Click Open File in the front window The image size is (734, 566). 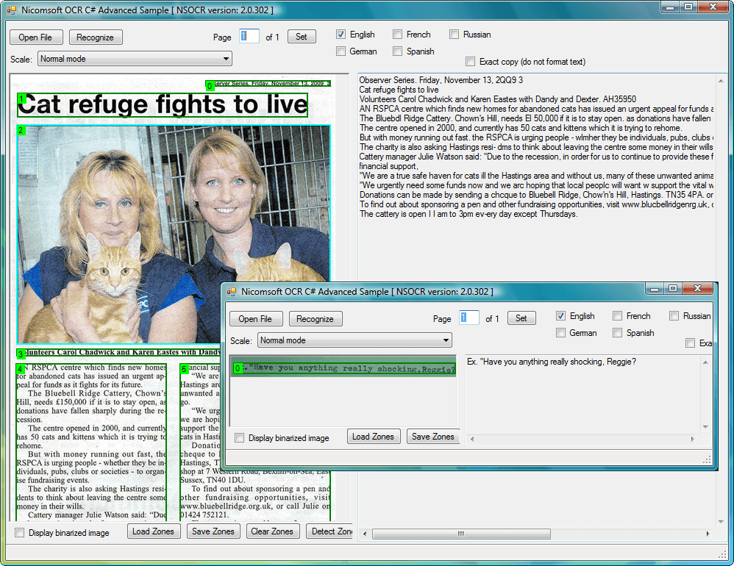point(256,319)
